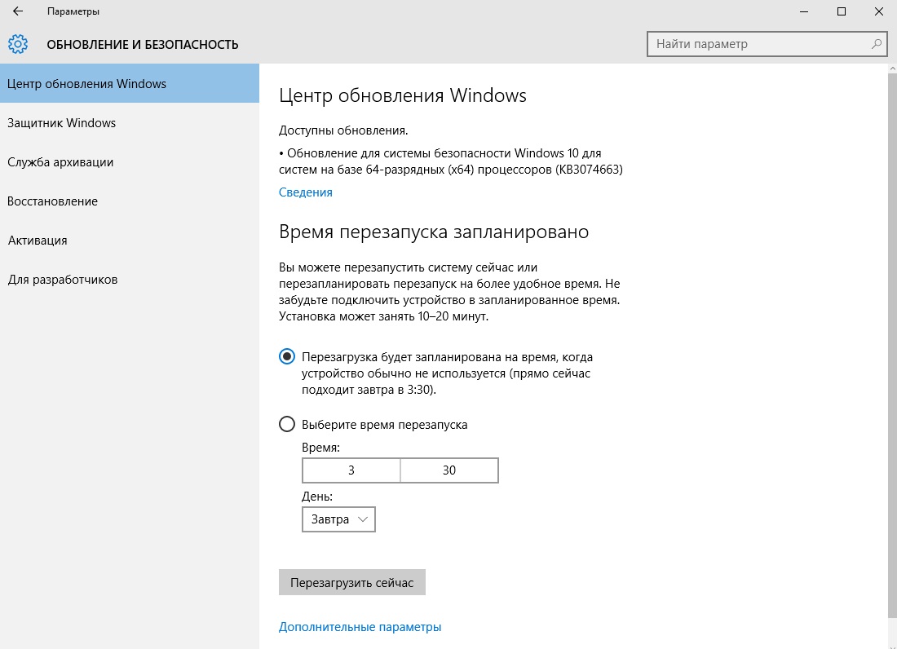
Task: Maximize the Параметры window
Action: pos(841,11)
